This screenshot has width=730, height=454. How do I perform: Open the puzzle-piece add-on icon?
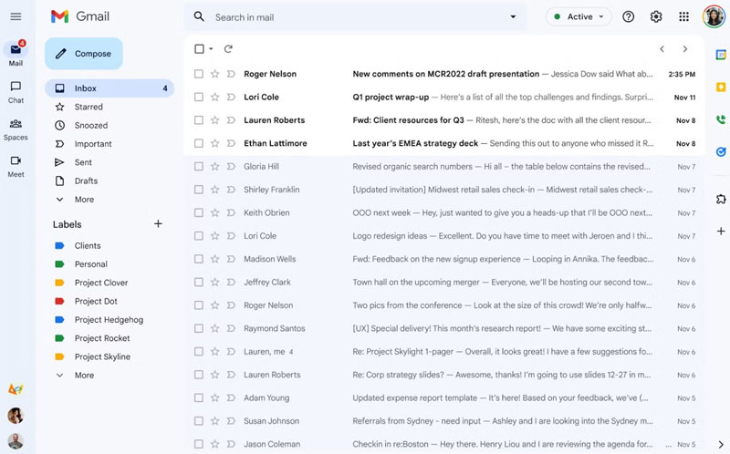click(721, 199)
